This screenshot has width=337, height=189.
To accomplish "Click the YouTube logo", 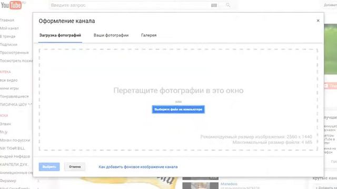I will pyautogui.click(x=11, y=5).
